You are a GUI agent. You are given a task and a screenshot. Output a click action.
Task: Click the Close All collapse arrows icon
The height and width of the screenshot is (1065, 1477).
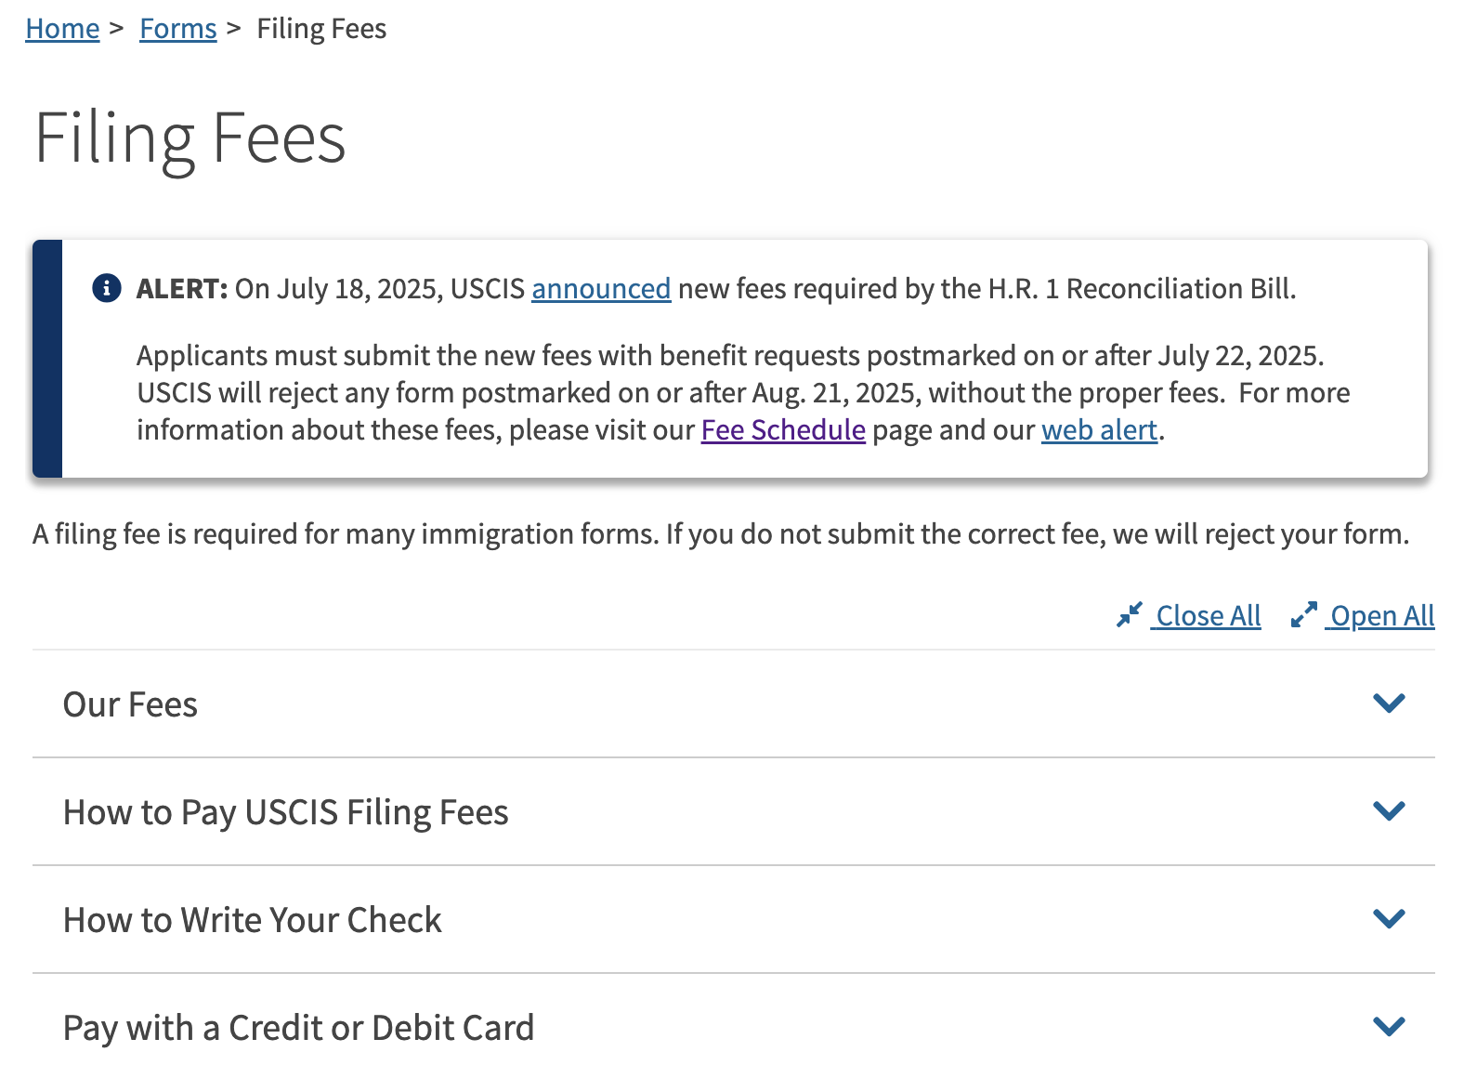[x=1130, y=615]
